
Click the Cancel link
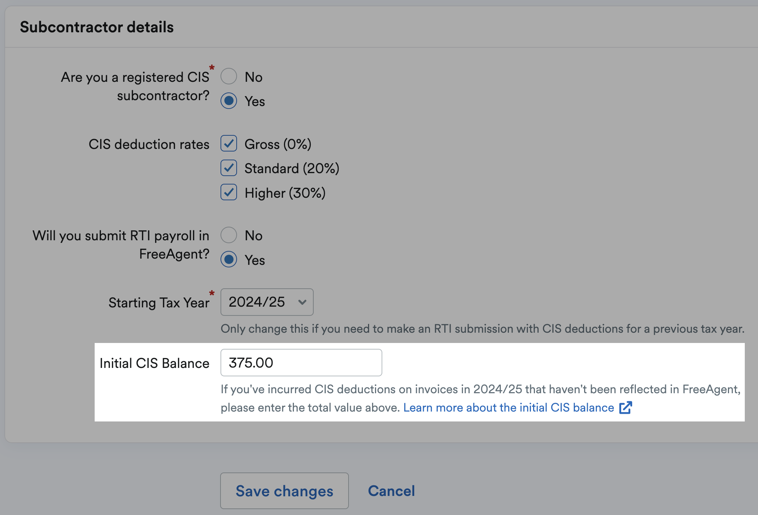coord(391,491)
